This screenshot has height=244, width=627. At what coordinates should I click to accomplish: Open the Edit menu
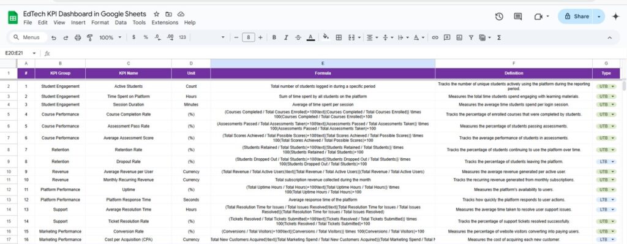tap(43, 23)
